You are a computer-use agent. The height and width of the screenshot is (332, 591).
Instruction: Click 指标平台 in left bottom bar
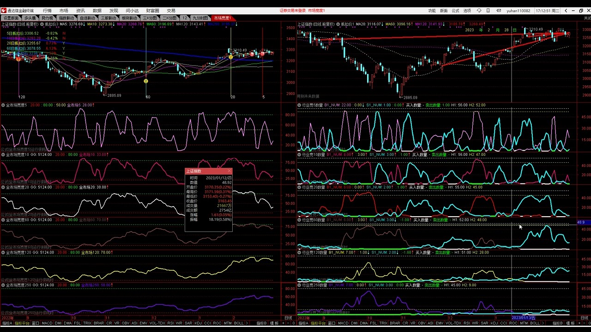coord(22,323)
